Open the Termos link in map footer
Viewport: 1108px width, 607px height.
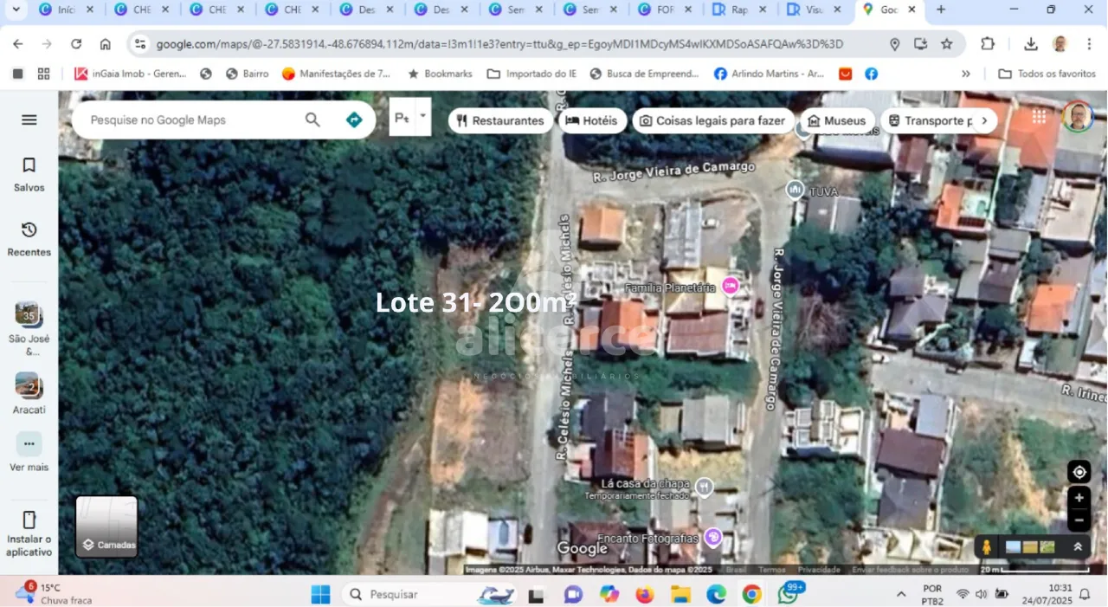point(772,570)
